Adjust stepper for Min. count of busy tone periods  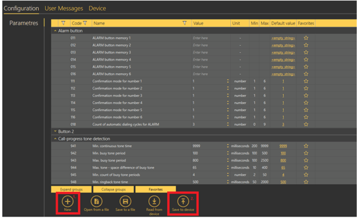(228, 175)
